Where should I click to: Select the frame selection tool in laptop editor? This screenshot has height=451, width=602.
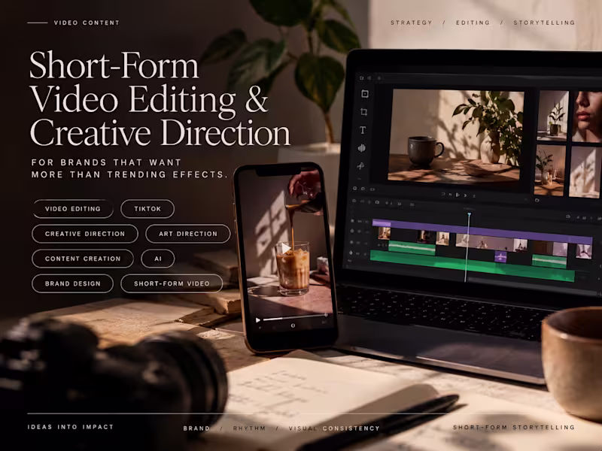tap(365, 94)
